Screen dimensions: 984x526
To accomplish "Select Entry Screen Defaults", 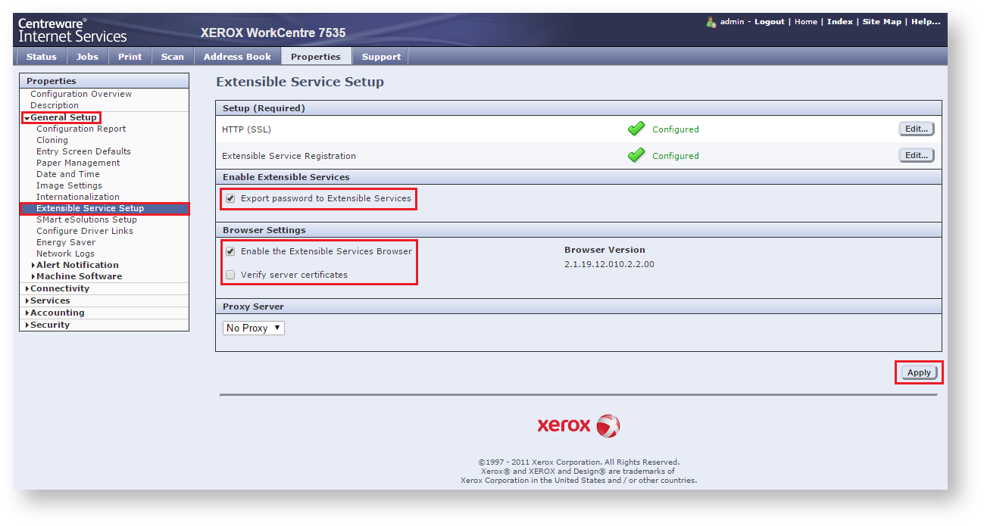I will [x=83, y=151].
